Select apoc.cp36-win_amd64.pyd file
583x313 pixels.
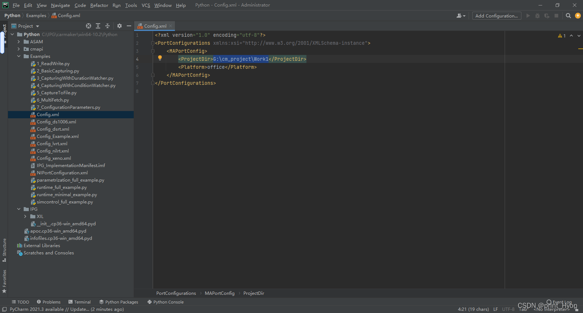58,231
